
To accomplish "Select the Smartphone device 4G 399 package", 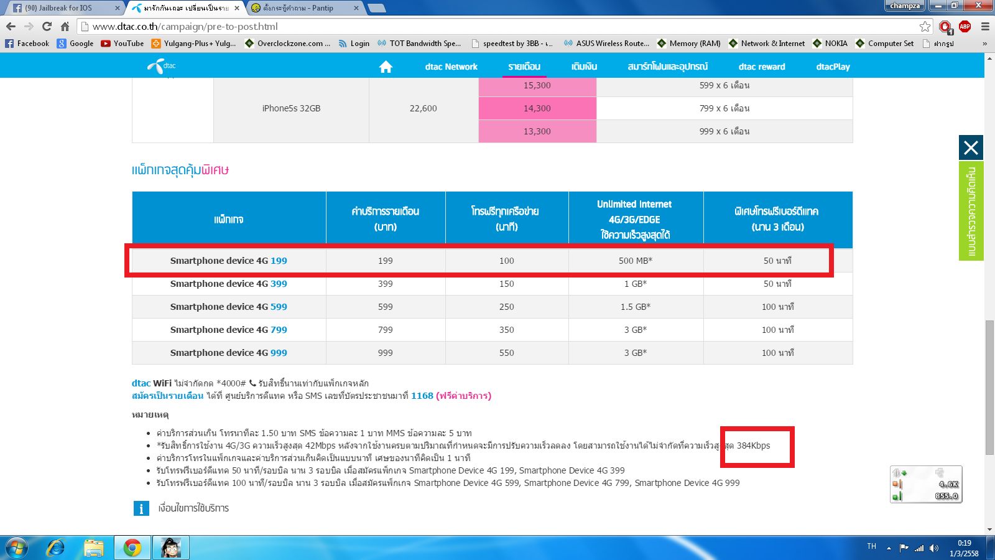I will point(229,284).
